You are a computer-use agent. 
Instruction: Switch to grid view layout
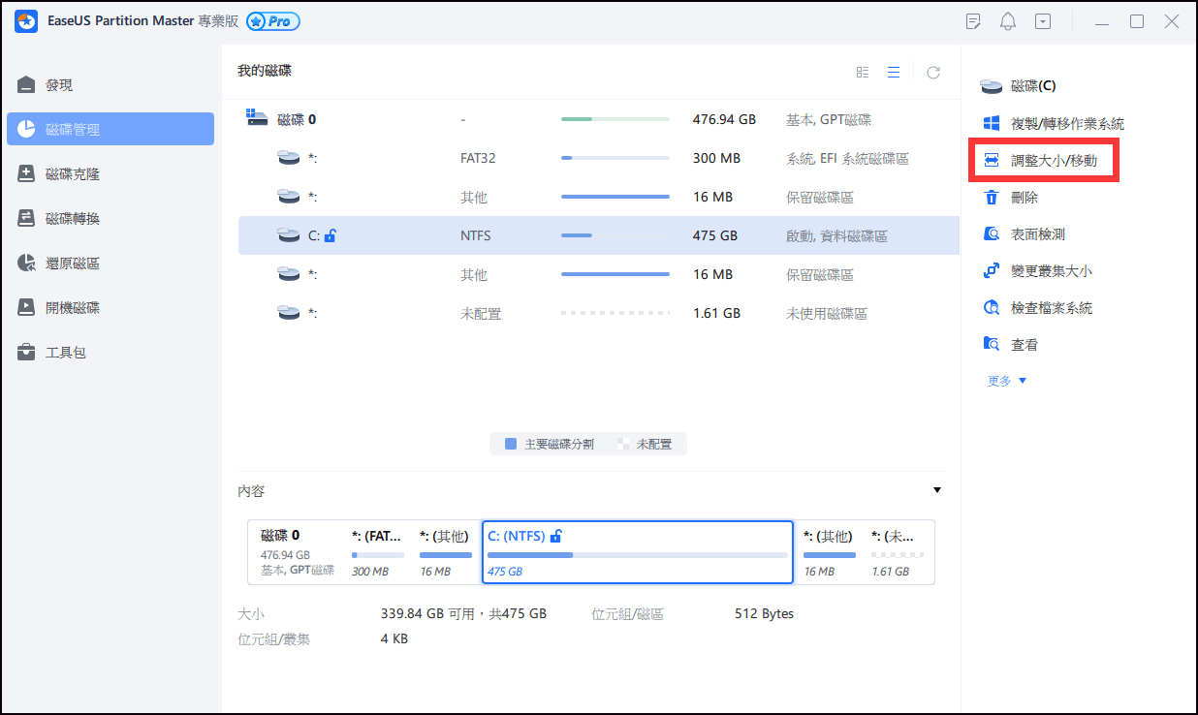tap(862, 71)
